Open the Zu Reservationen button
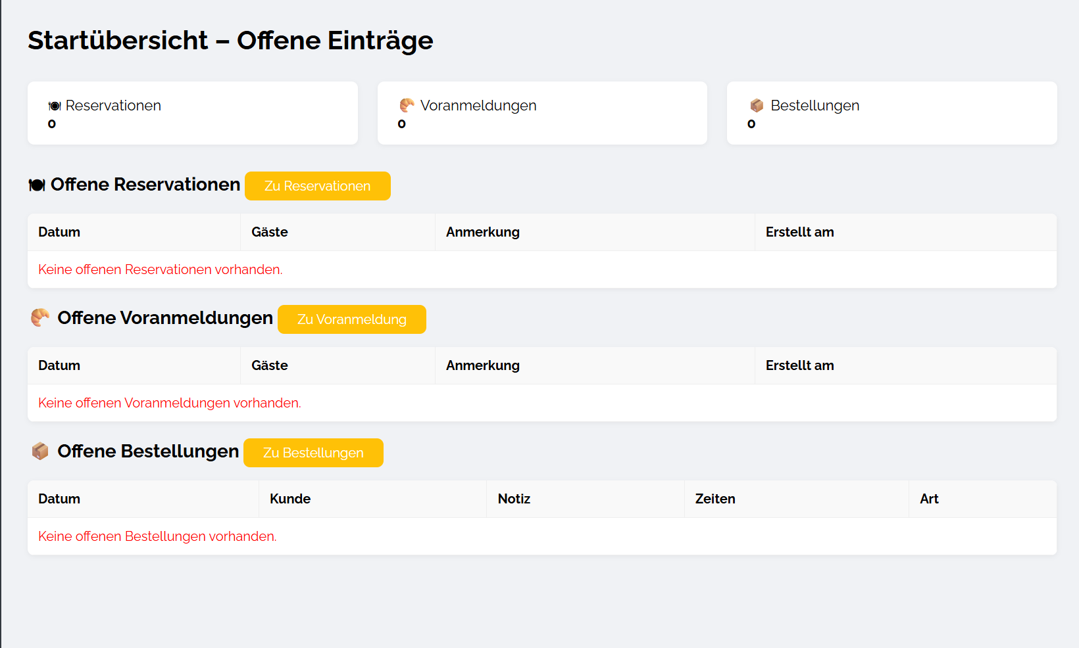 tap(318, 186)
